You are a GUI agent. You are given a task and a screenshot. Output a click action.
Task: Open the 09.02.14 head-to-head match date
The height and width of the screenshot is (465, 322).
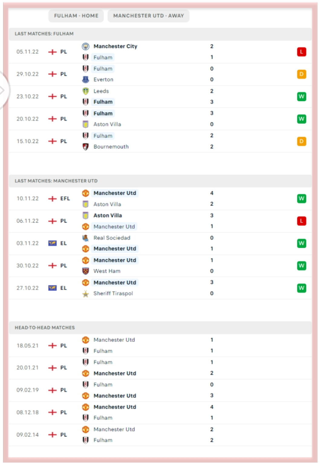tap(28, 435)
